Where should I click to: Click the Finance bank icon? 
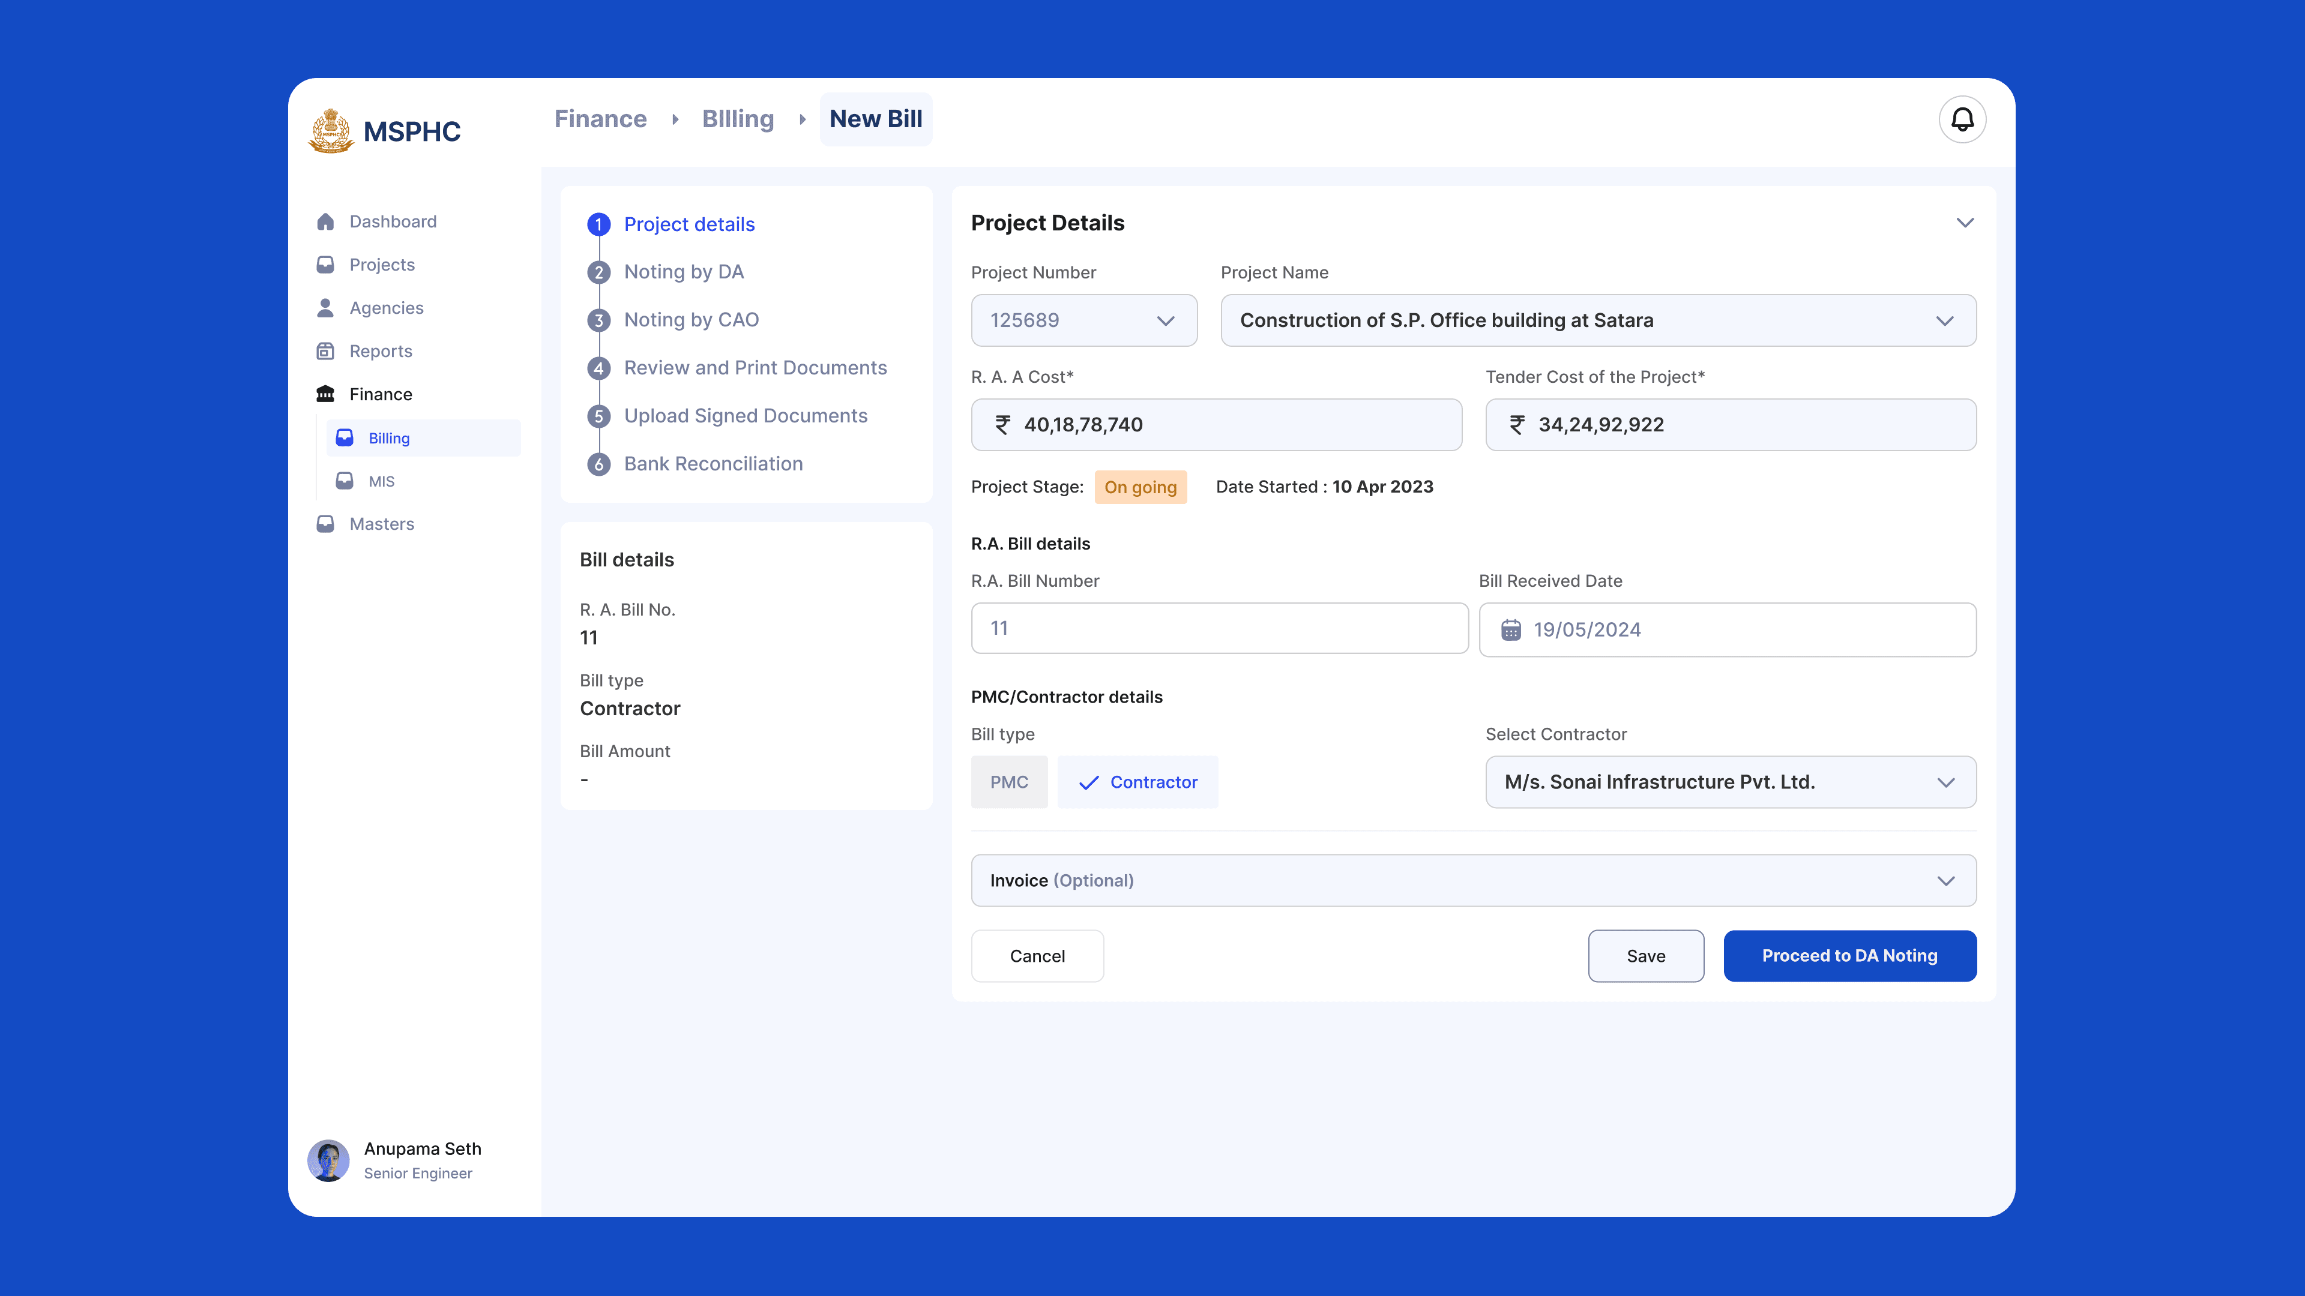(x=326, y=394)
